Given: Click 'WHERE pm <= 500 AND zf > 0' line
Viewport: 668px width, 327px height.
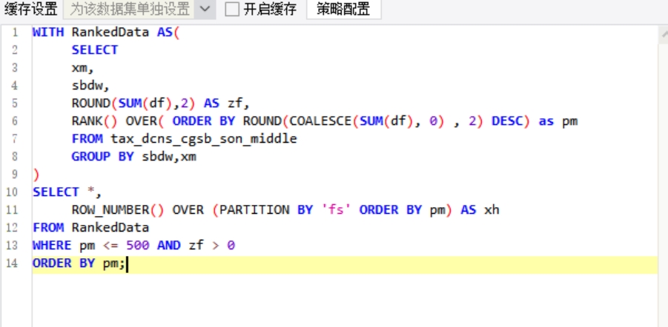Looking at the screenshot, I should pos(133,246).
